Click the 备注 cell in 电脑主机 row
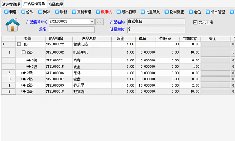The height and width of the screenshot is (141, 235). tap(215, 52)
